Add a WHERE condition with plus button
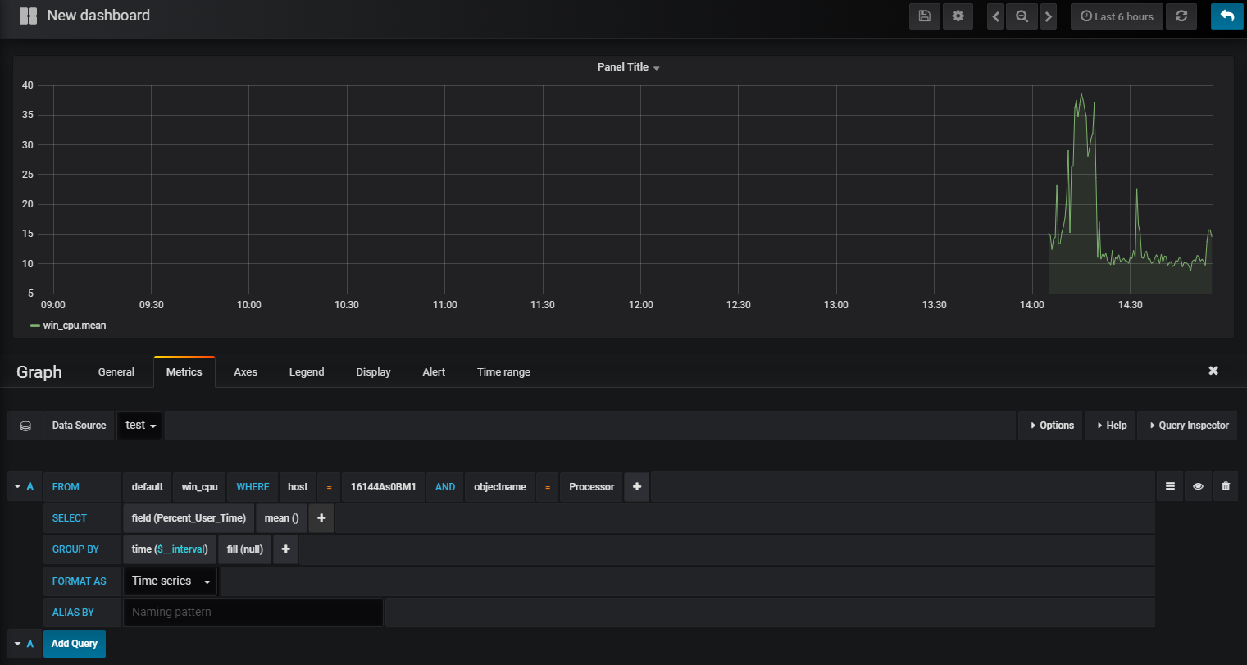Viewport: 1247px width, 665px height. pos(637,486)
